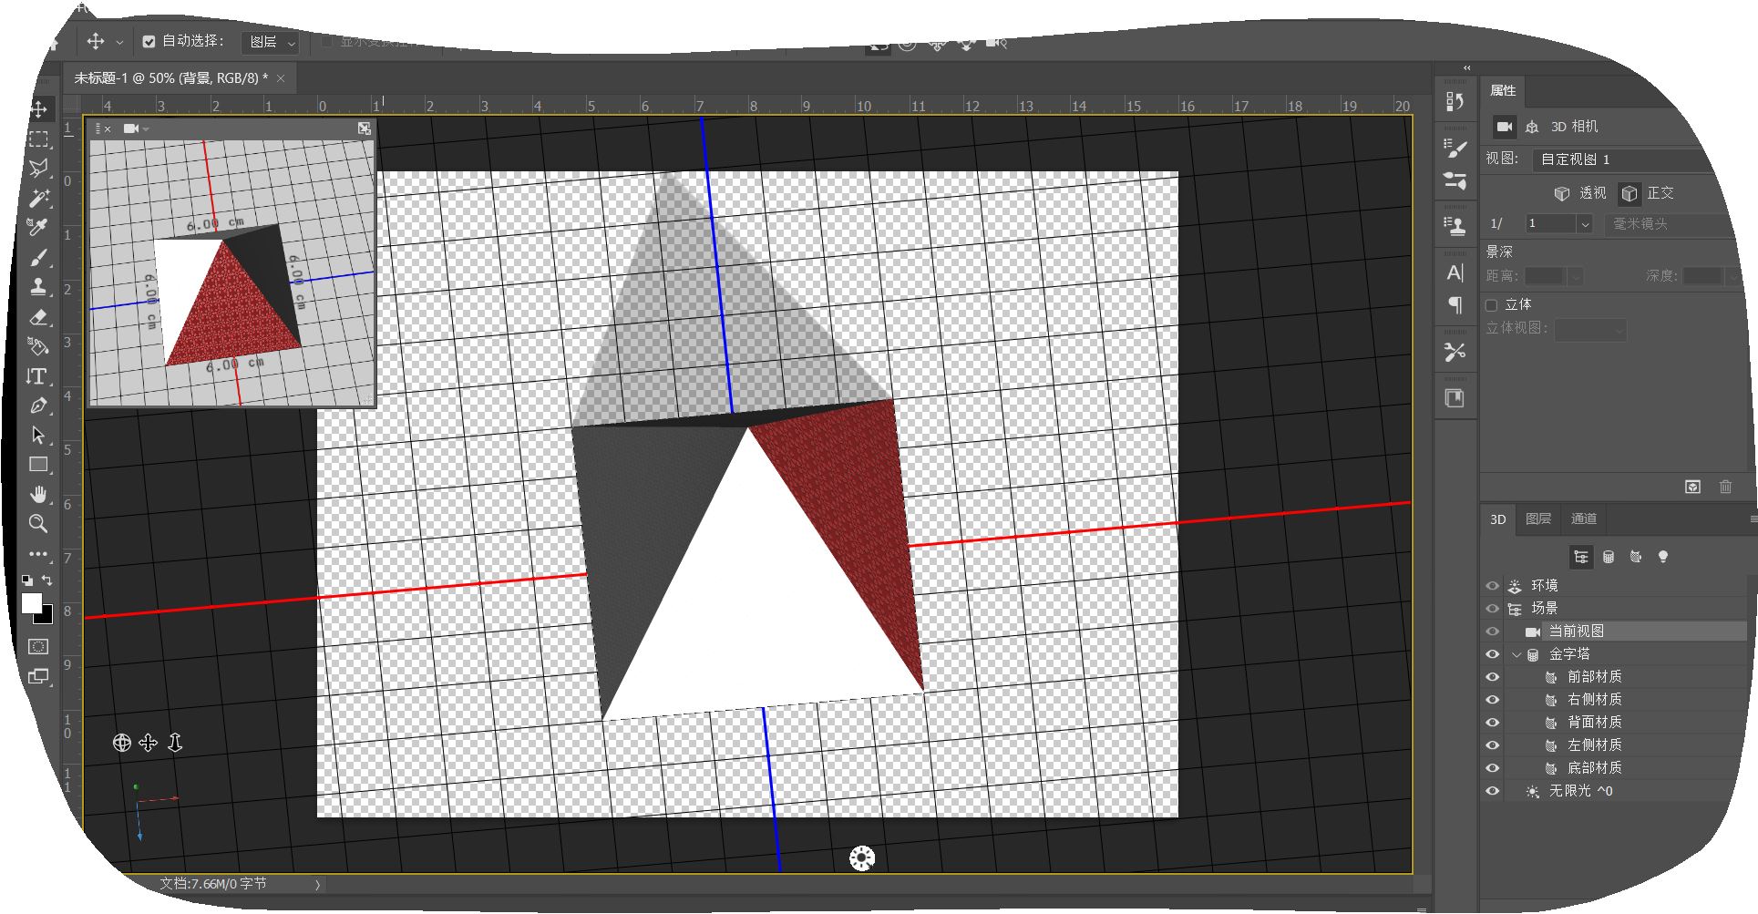Click the 3D camera icon in Properties
The image size is (1758, 914).
pos(1504,127)
